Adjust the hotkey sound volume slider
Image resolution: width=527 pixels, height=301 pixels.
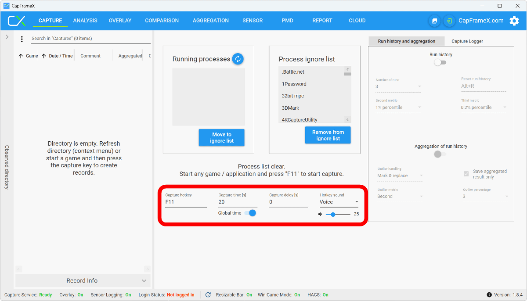coord(333,214)
